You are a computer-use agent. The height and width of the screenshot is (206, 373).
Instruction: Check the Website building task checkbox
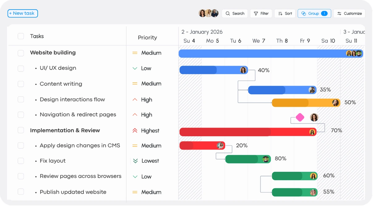coord(21,53)
